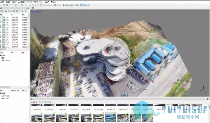Select the Control scale bars tree item
The height and width of the screenshot is (123, 210).
coord(6,96)
